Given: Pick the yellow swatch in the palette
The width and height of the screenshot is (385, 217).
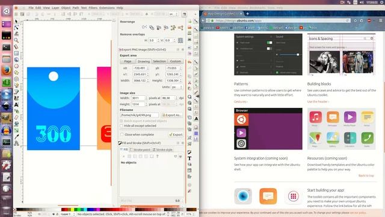Looking at the screenshot, I should [72, 210].
